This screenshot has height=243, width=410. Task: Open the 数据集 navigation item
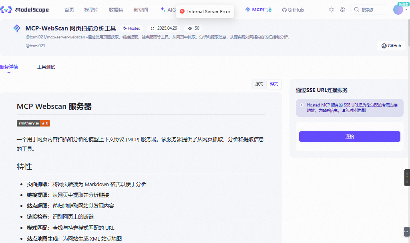[x=116, y=10]
